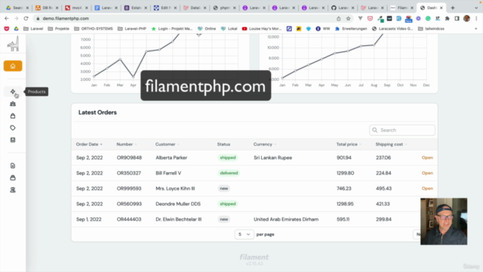This screenshot has width=483, height=272.
Task: Switch to the phpmyadmin browser tab
Action: (224, 8)
